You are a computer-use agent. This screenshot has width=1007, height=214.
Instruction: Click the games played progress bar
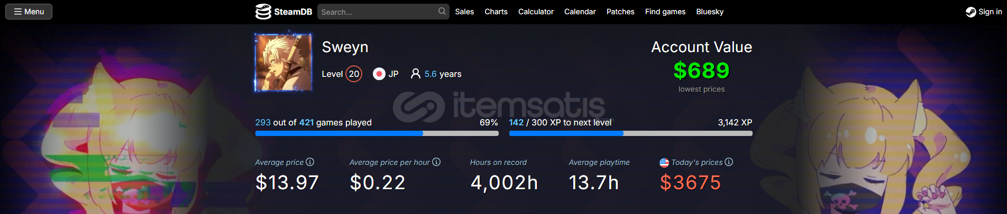377,133
